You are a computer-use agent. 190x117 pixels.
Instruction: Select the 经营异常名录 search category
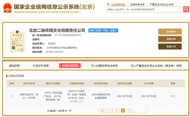click(137, 5)
